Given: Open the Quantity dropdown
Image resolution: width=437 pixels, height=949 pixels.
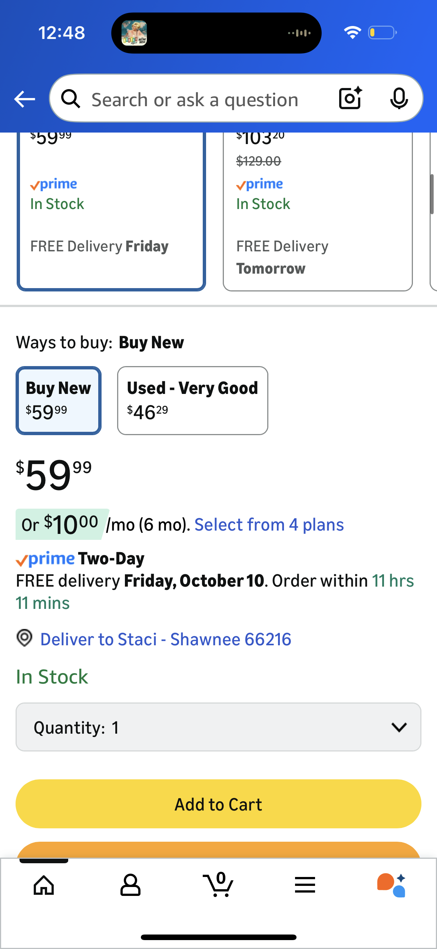Looking at the screenshot, I should (218, 727).
